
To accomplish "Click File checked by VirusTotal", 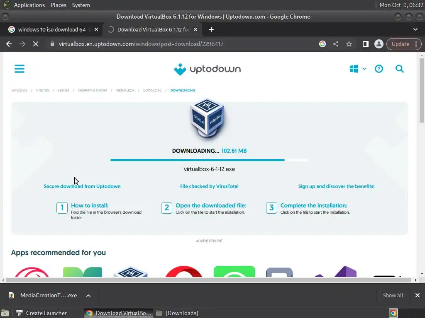I will pos(209,186).
